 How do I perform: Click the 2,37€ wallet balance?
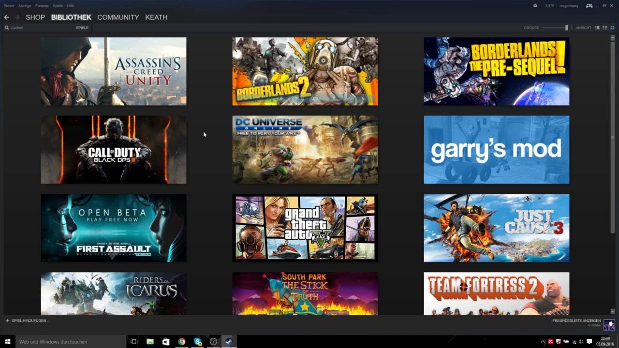pos(549,6)
